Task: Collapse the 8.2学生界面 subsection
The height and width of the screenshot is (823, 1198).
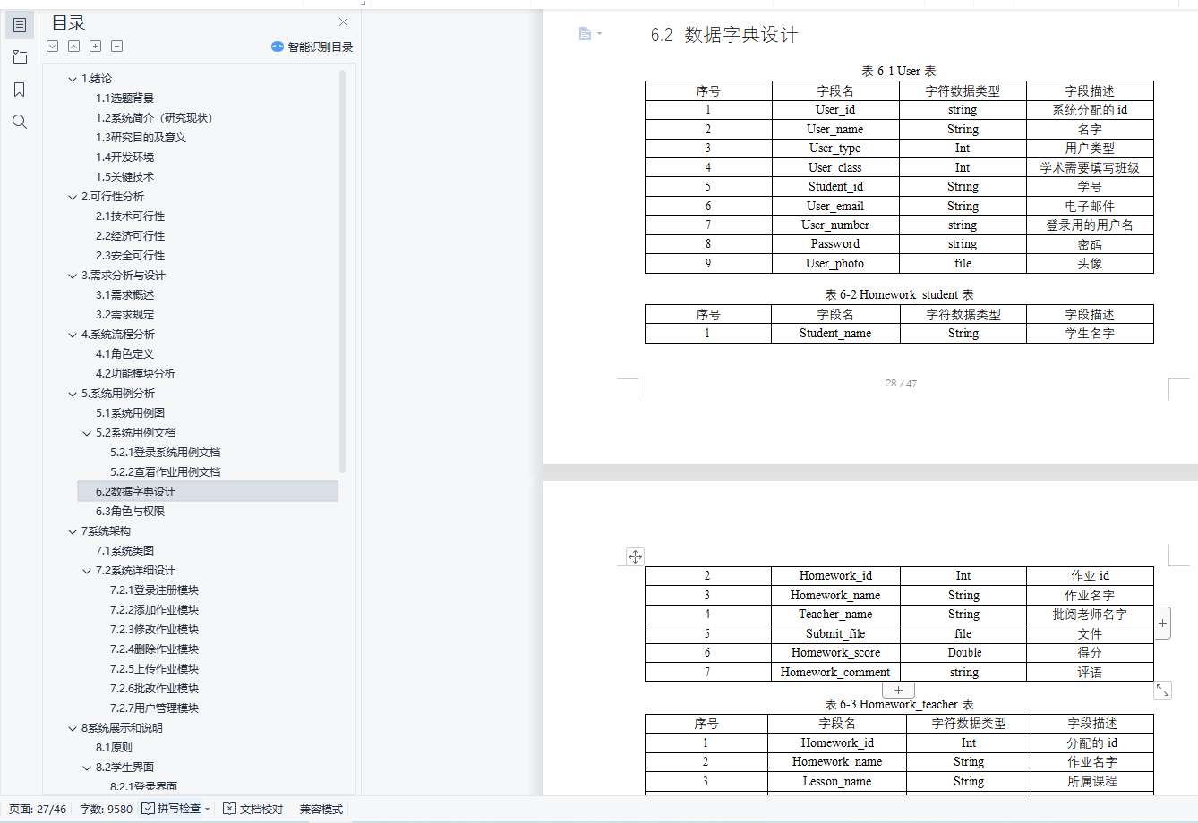Action: 87,768
